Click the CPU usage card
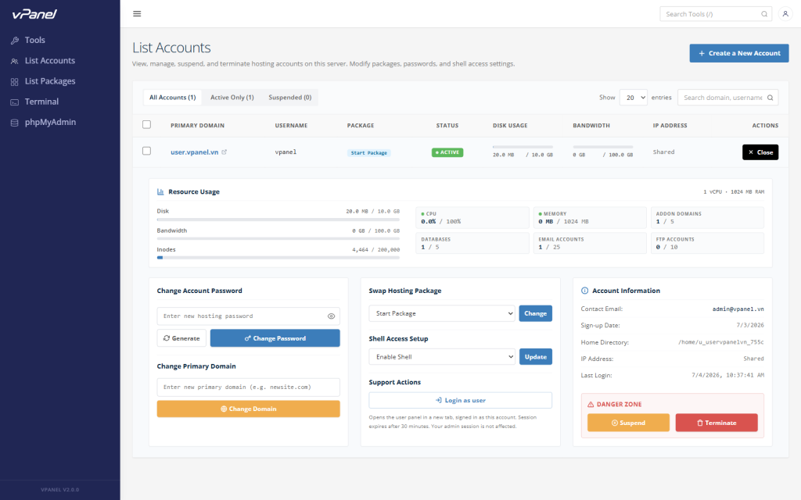Screen dimensions: 801x500 click(x=472, y=218)
